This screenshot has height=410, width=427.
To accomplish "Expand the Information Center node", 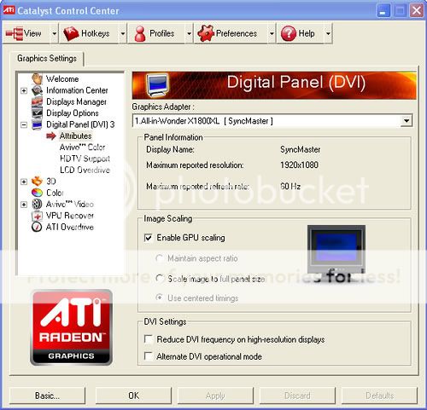I will 24,90.
